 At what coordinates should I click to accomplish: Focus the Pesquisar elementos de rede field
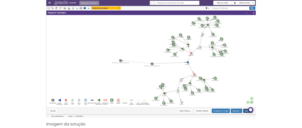[x=177, y=3]
